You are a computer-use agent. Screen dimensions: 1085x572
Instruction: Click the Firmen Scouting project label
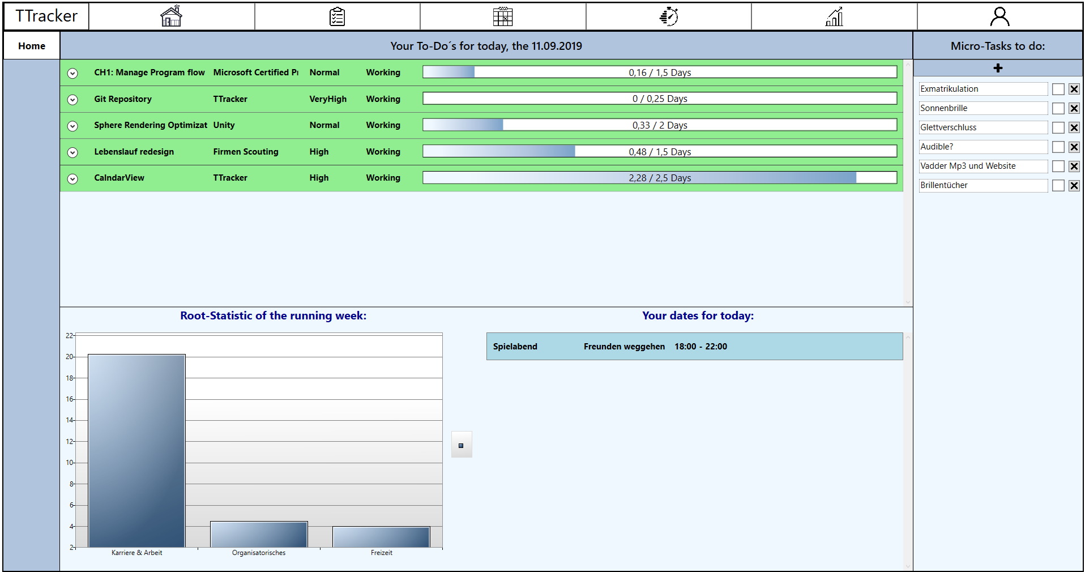(x=246, y=152)
